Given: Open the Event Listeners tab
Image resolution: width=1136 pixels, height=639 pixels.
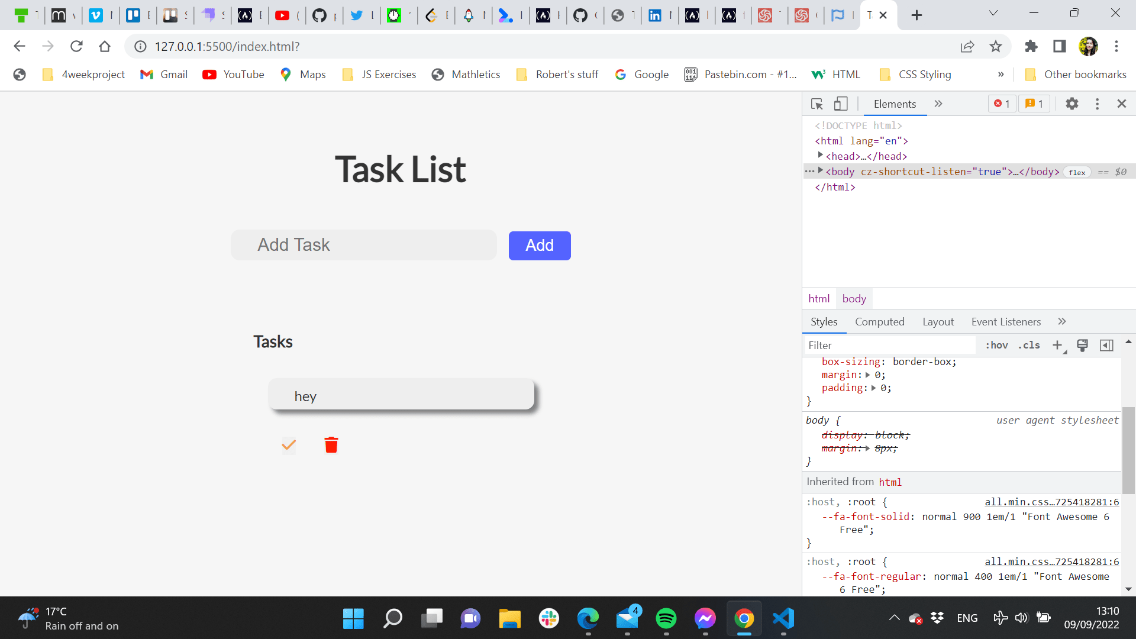Looking at the screenshot, I should tap(1006, 322).
